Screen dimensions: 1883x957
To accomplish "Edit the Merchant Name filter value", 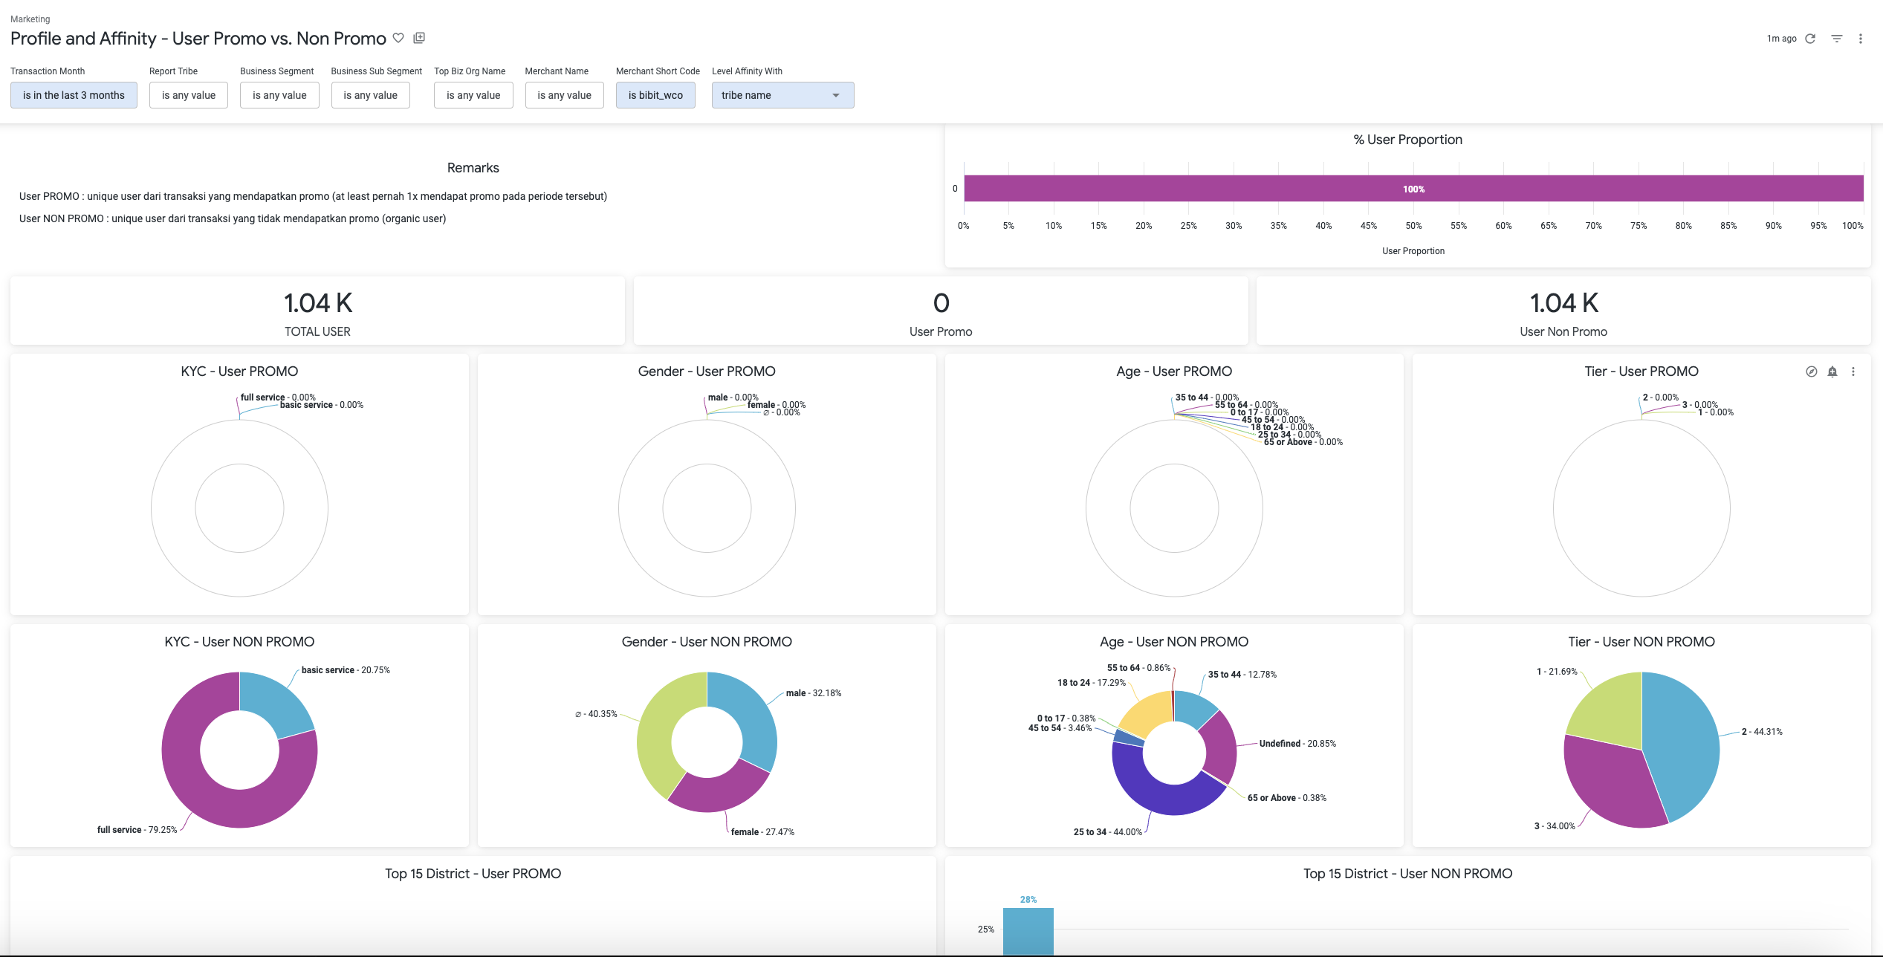I will [x=564, y=95].
